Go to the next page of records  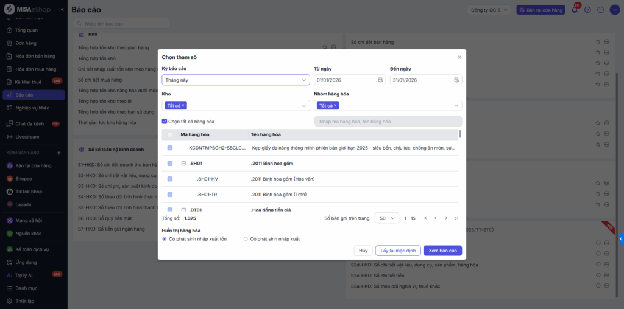click(446, 218)
